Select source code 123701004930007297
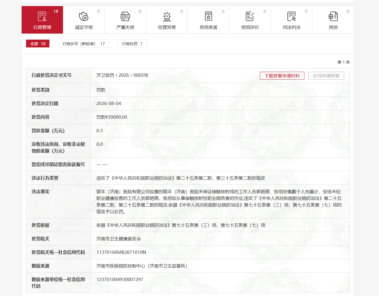 120,279
